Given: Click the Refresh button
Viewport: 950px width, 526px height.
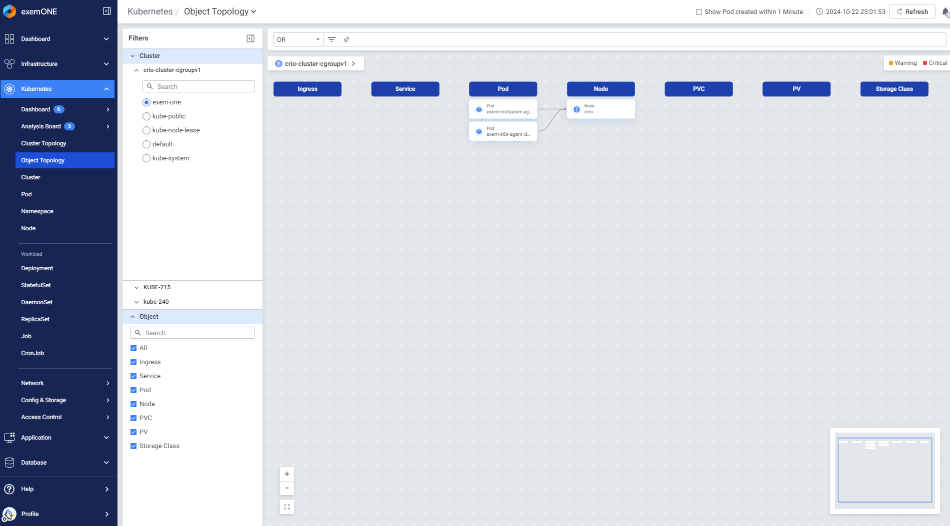Looking at the screenshot, I should [x=912, y=11].
